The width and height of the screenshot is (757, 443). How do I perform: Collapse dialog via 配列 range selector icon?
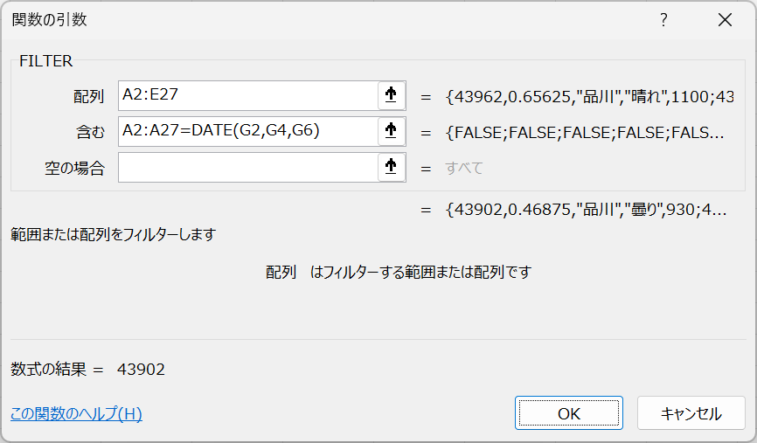coord(391,95)
